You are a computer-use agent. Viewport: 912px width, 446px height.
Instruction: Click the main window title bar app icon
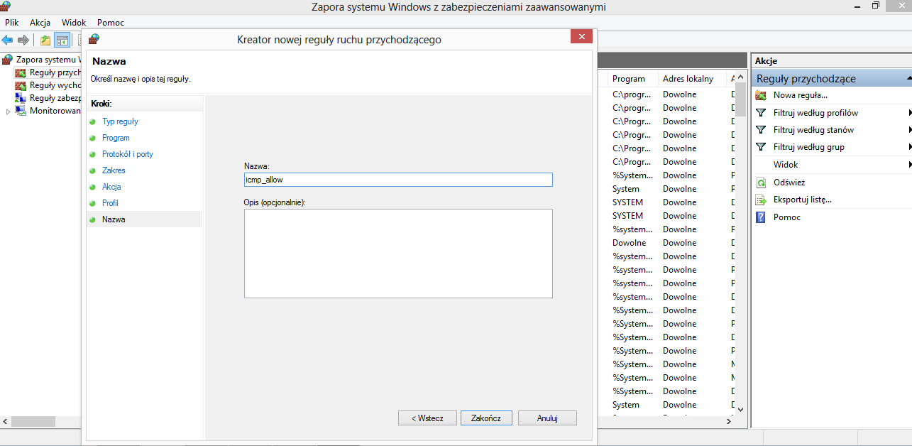[6, 6]
